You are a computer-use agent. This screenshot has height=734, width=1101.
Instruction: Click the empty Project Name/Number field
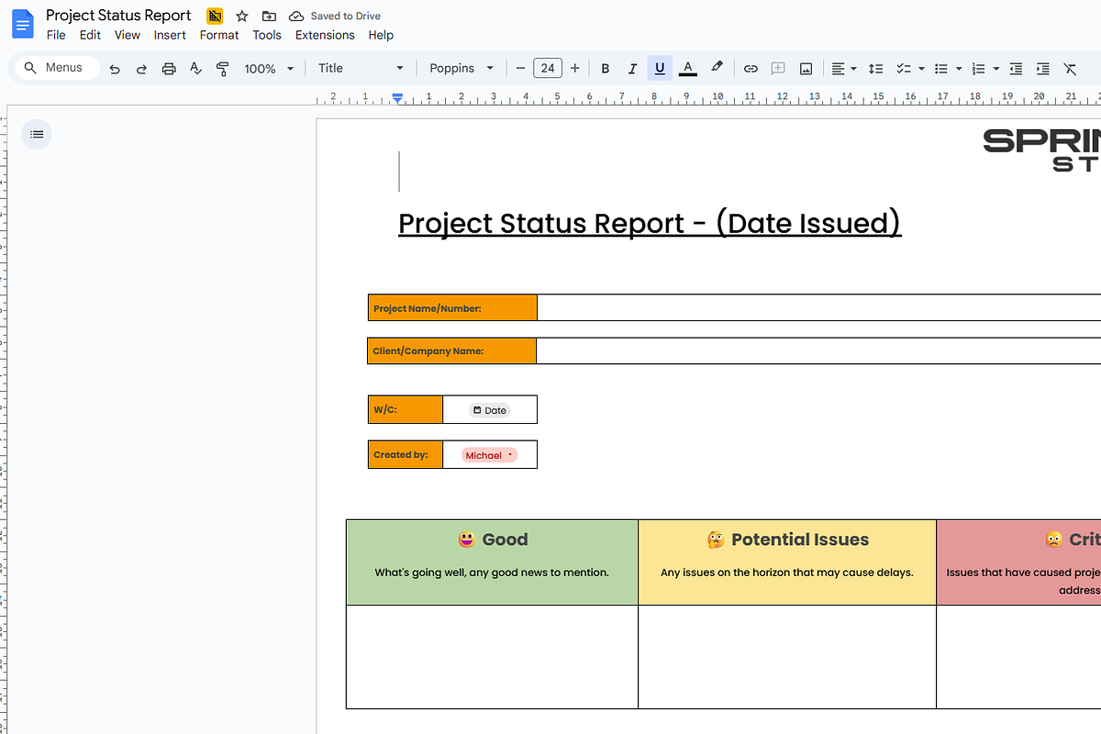click(818, 308)
